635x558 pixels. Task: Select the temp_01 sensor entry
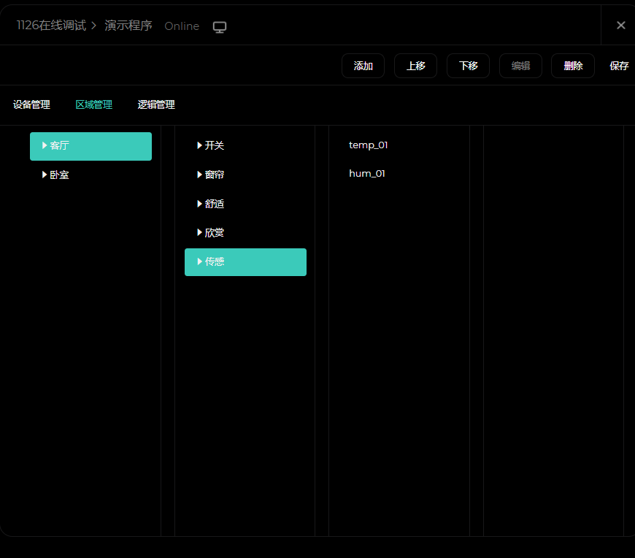click(x=369, y=145)
